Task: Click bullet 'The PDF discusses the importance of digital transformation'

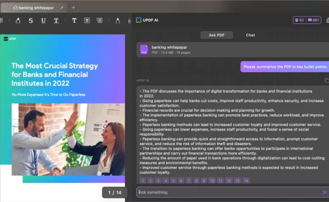Action: [226, 93]
